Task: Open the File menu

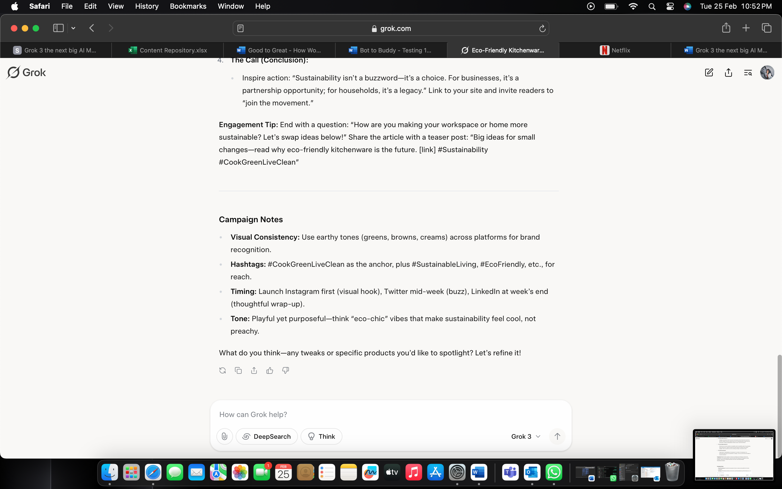Action: 67,6
